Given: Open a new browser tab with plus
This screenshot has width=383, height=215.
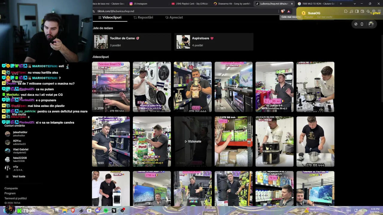Looking at the screenshot, I should click(x=341, y=4).
